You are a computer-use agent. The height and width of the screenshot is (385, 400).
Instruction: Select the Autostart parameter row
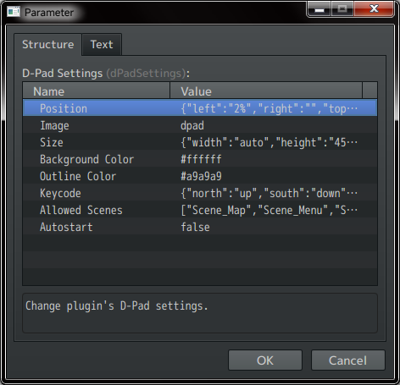pyautogui.click(x=200, y=226)
